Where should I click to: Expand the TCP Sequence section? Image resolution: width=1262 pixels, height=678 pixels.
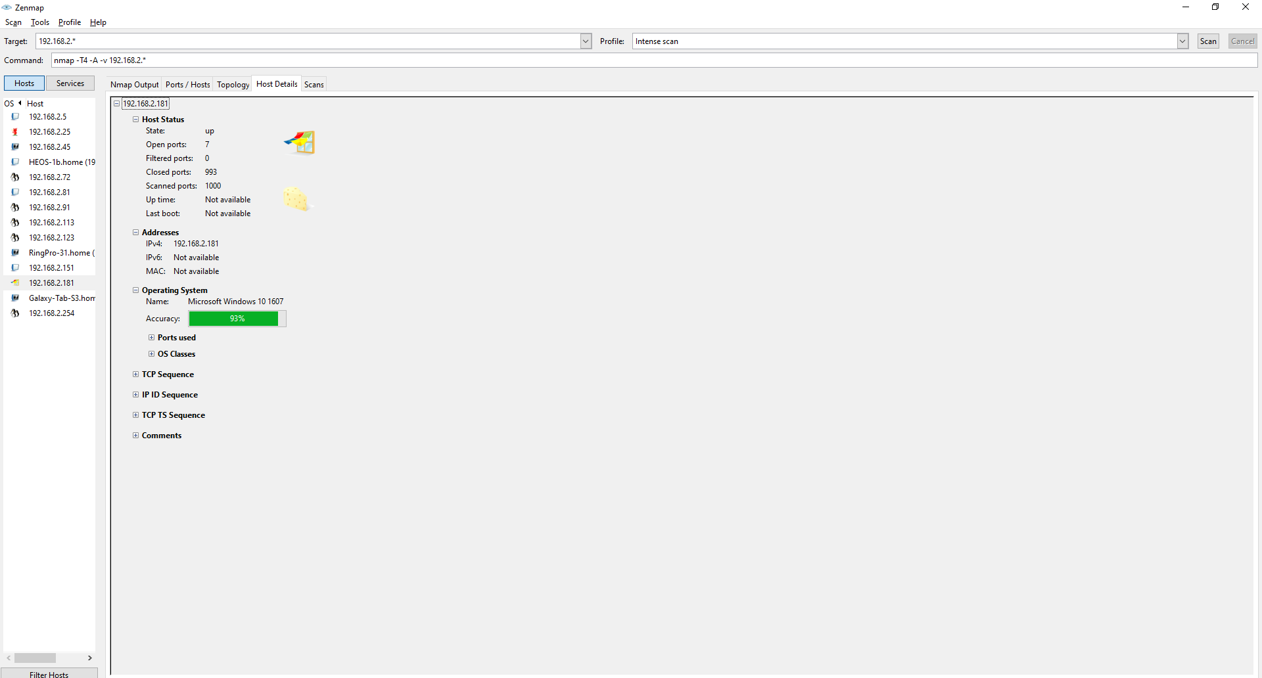(x=136, y=374)
